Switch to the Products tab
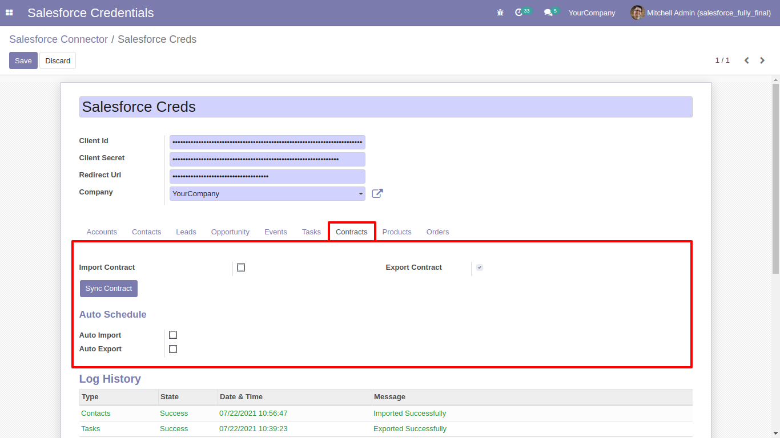The height and width of the screenshot is (438, 780). tap(397, 232)
